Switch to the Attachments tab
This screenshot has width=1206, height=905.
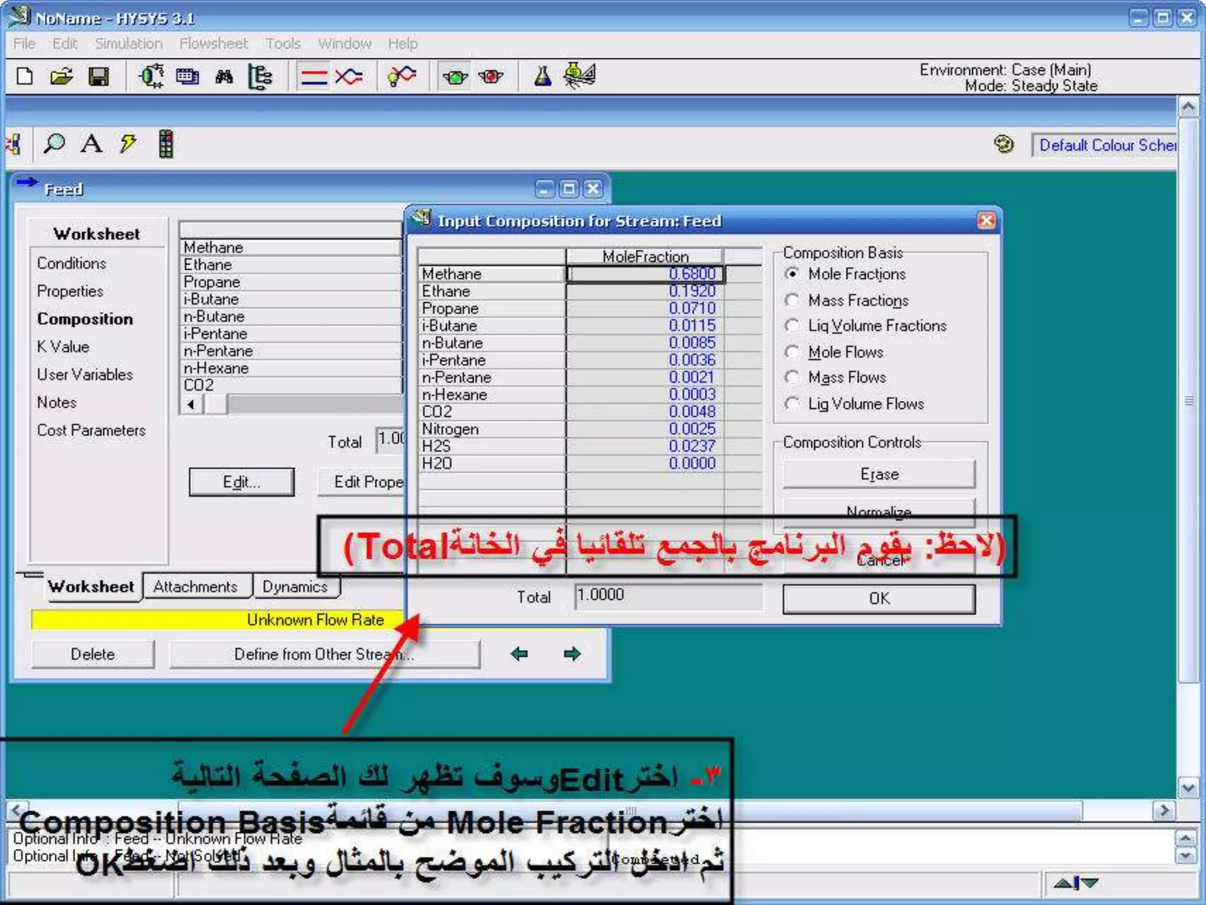pos(196,587)
